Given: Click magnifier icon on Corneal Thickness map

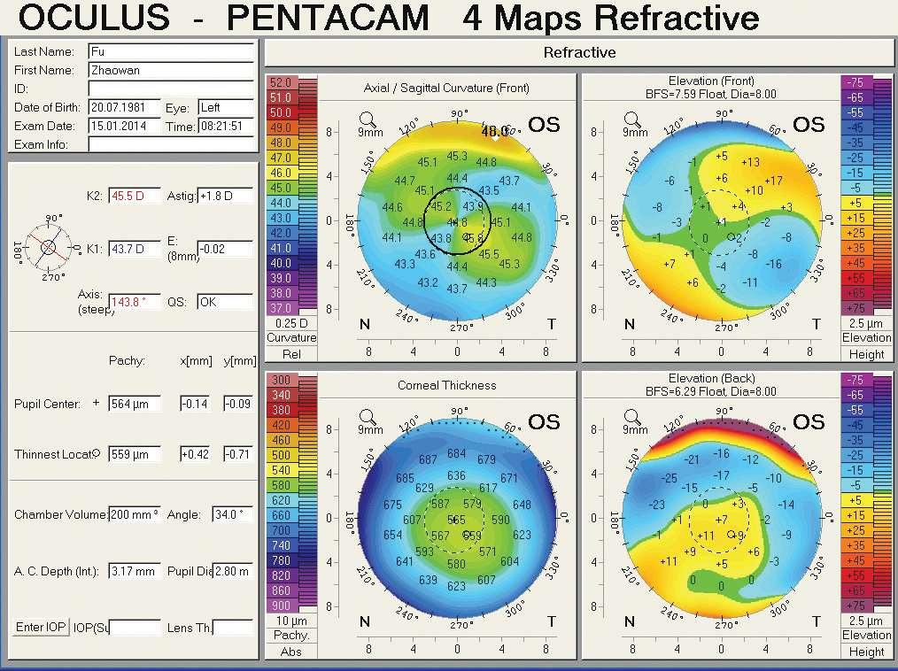Looking at the screenshot, I should pos(367,416).
